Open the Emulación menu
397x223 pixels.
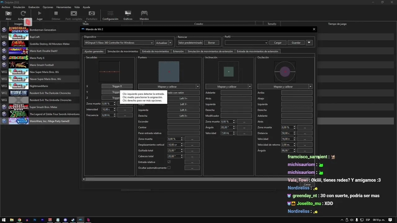[19, 7]
